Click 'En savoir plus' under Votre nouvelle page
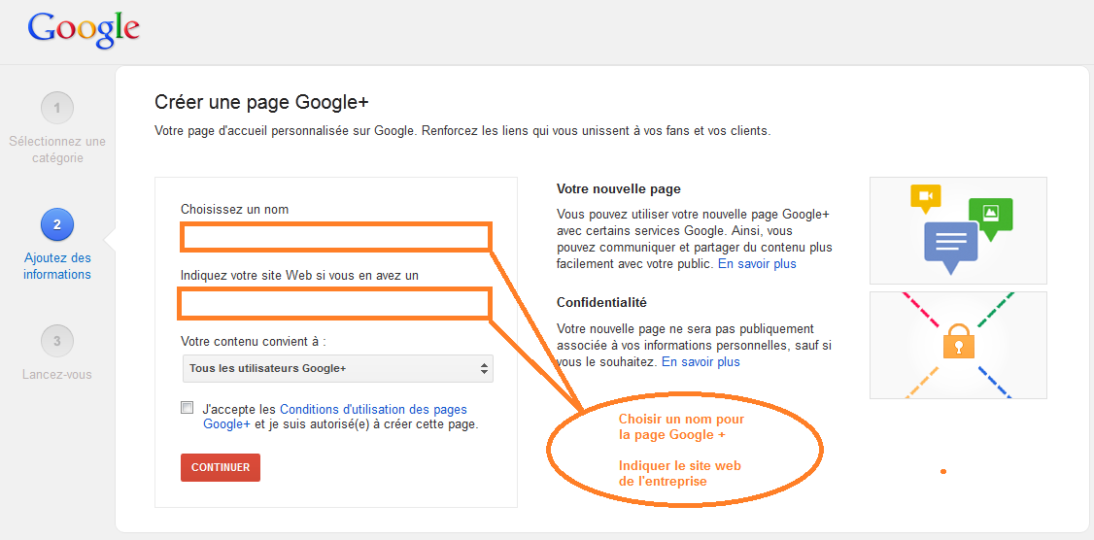 pyautogui.click(x=757, y=264)
